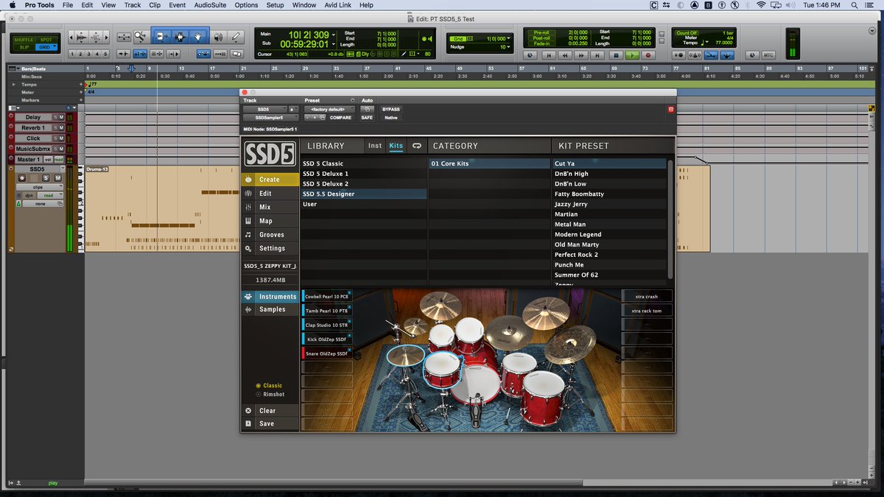884x497 pixels.
Task: Enable BYPASS on the SSD5 plugin
Action: point(391,109)
